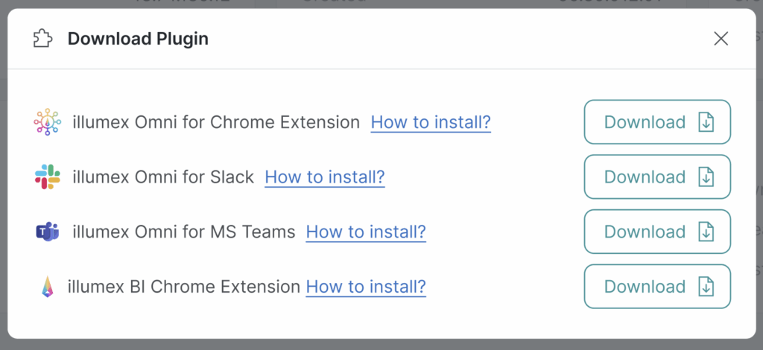Click the download arrow icon in BI Chrome row
The width and height of the screenshot is (763, 350).
point(706,287)
